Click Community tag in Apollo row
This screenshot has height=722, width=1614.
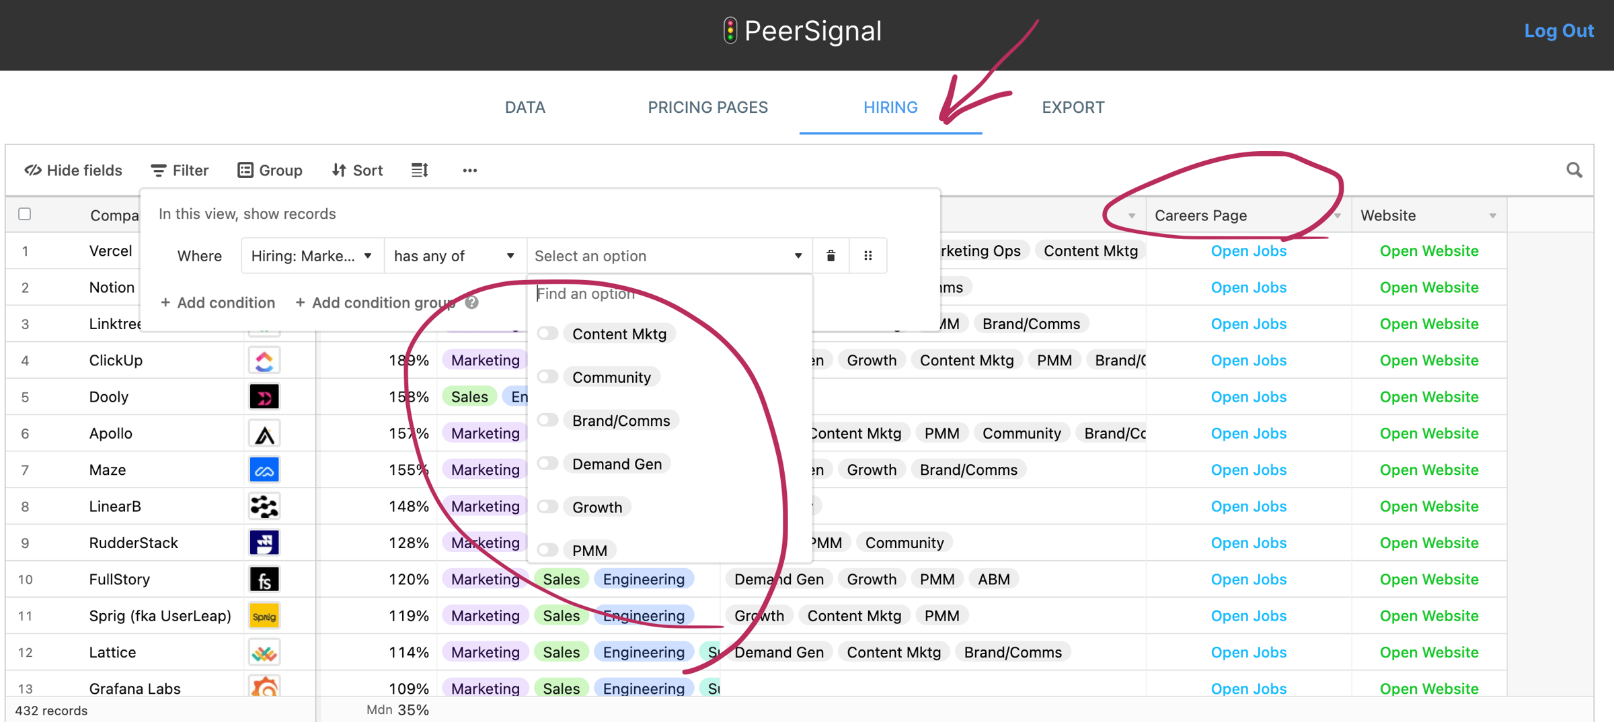(x=1022, y=434)
